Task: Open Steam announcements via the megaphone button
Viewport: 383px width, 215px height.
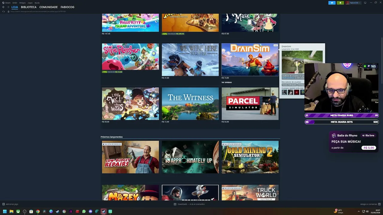Action: coord(332,3)
